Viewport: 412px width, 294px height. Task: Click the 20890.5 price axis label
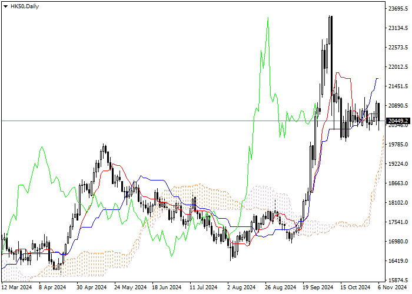(x=398, y=105)
